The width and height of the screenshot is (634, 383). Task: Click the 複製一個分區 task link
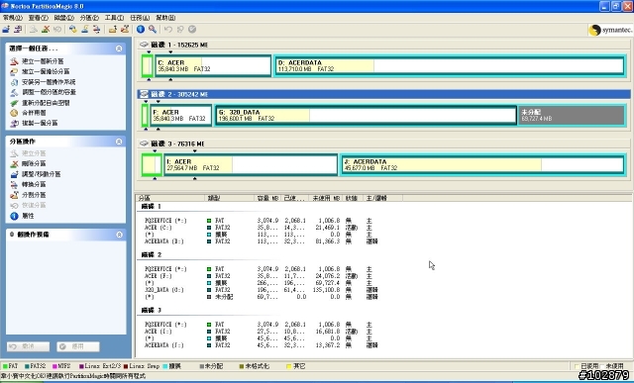coord(40,123)
